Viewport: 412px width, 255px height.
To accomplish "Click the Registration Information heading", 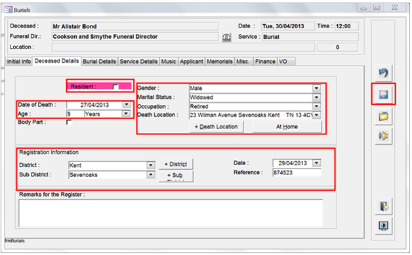I will click(49, 152).
